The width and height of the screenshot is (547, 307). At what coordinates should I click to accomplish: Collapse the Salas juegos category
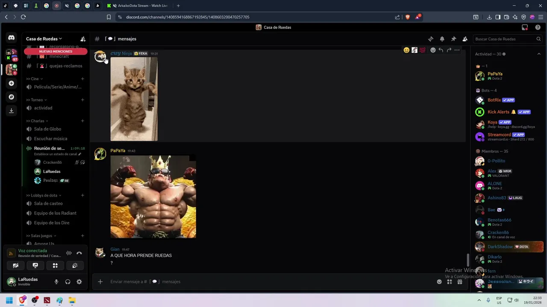41,236
